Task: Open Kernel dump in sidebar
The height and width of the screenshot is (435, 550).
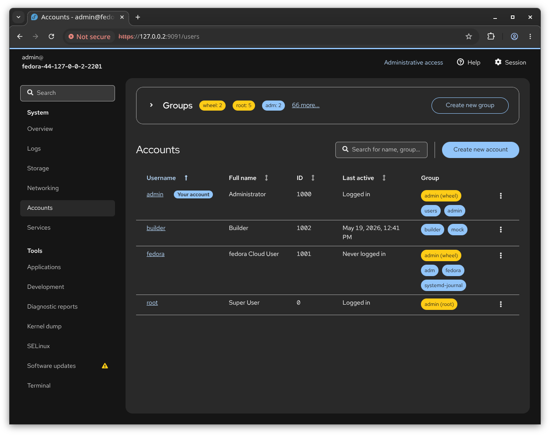Action: tap(68, 326)
